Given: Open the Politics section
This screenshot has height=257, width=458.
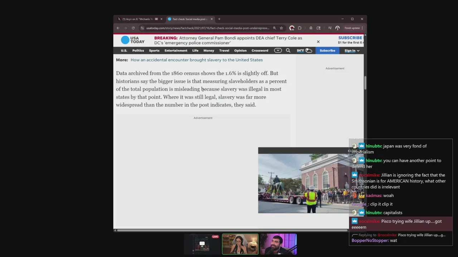Looking at the screenshot, I should (138, 51).
